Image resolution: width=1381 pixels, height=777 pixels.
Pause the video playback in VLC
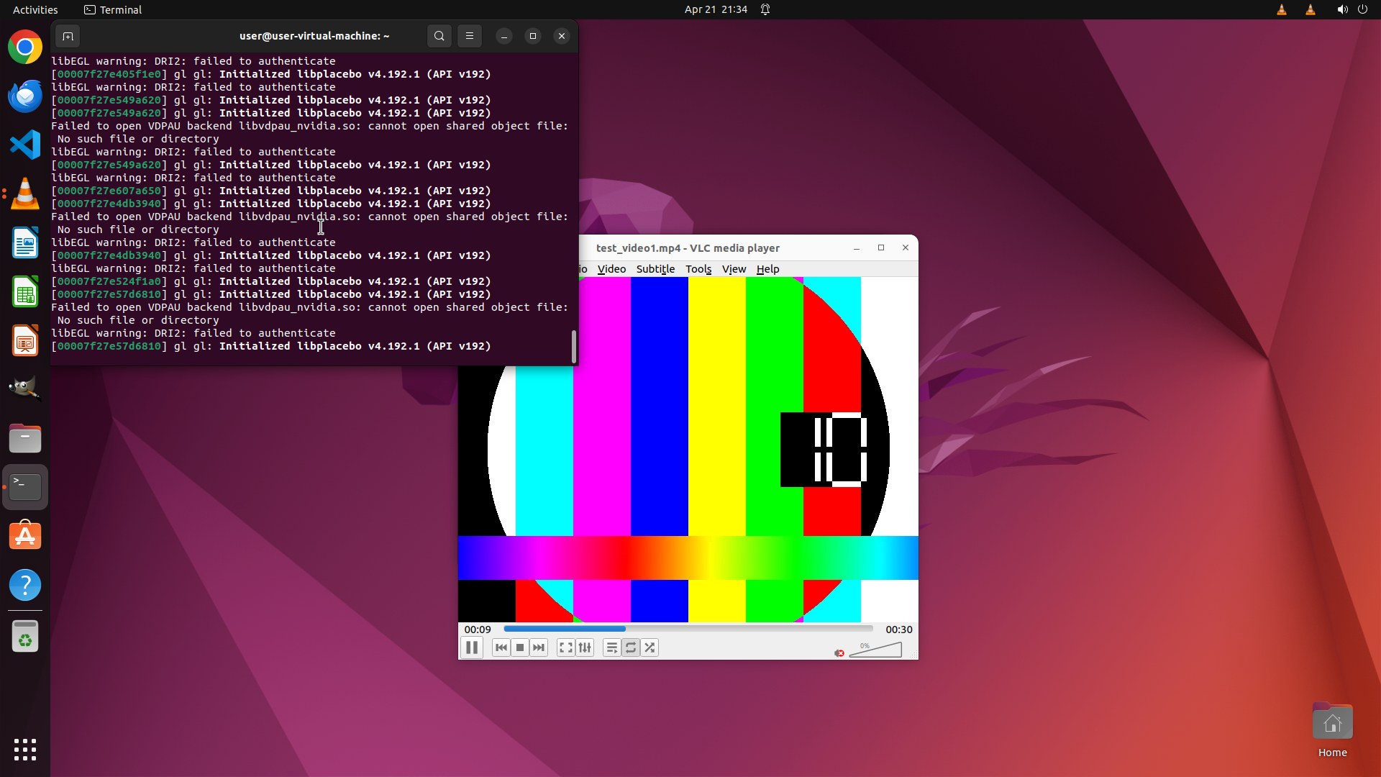(472, 647)
